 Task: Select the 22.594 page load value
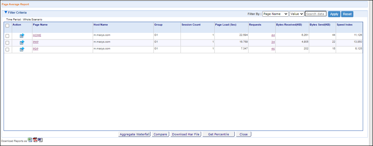point(244,35)
